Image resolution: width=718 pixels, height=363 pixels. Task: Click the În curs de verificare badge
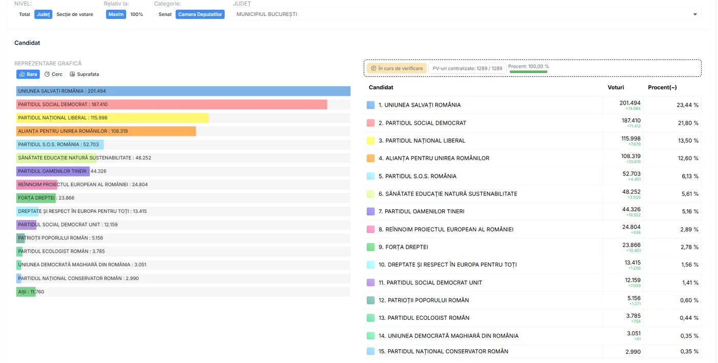point(396,68)
